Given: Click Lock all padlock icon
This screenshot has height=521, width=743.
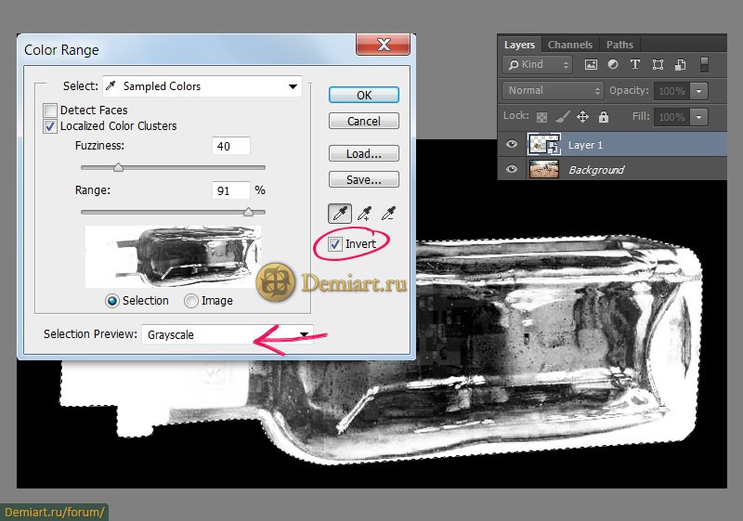Looking at the screenshot, I should [x=603, y=116].
